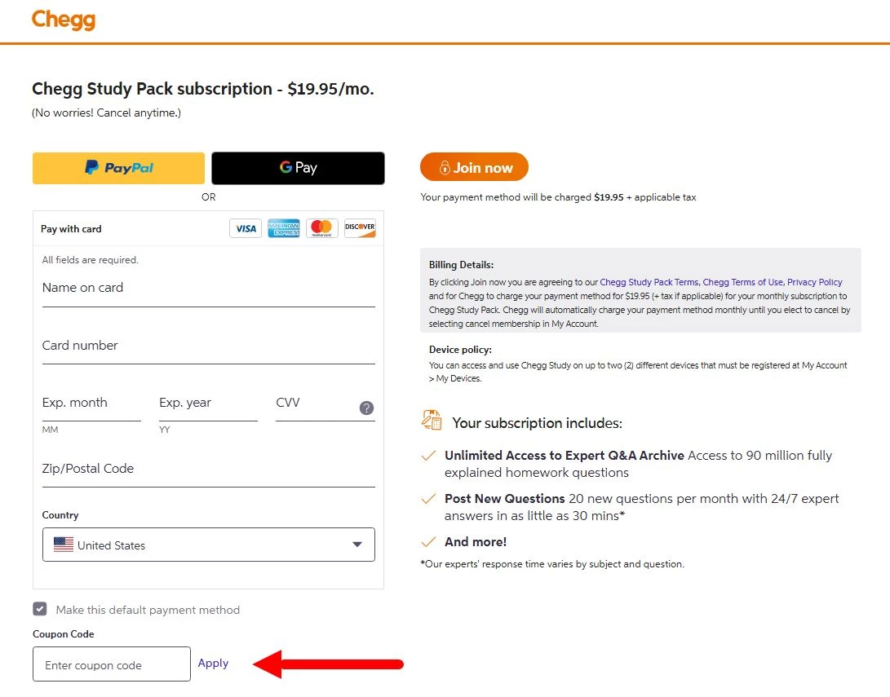Click the Chegg logo
The width and height of the screenshot is (890, 697).
pyautogui.click(x=64, y=20)
